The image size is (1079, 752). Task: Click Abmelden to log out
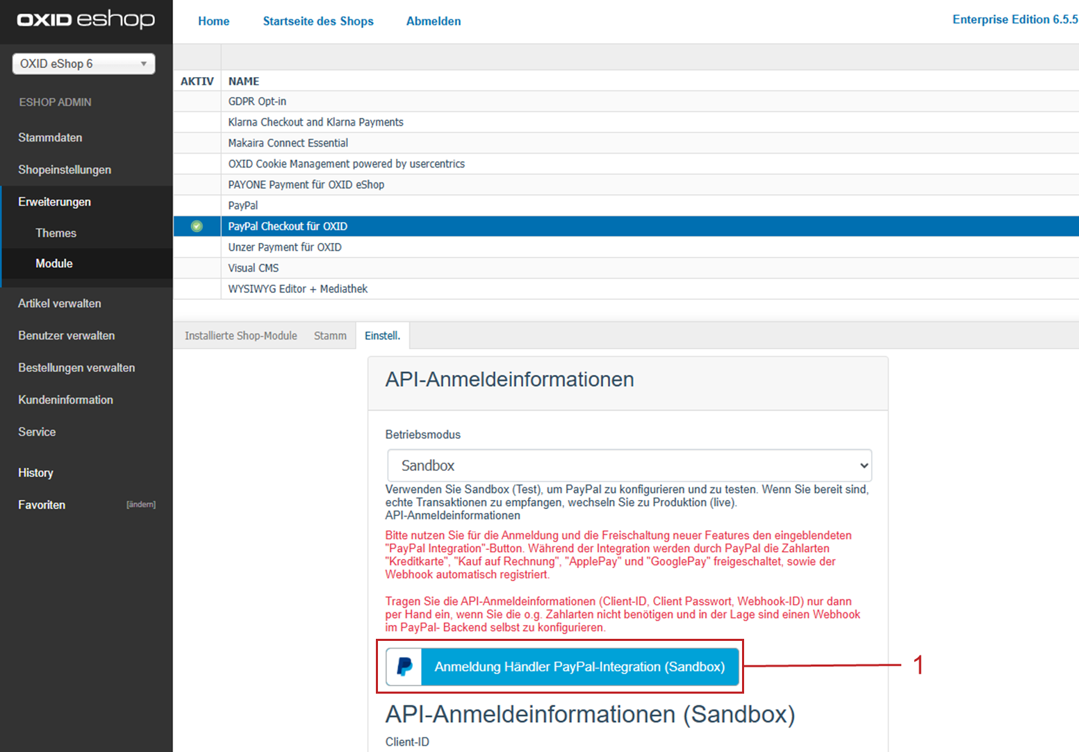pyautogui.click(x=434, y=22)
